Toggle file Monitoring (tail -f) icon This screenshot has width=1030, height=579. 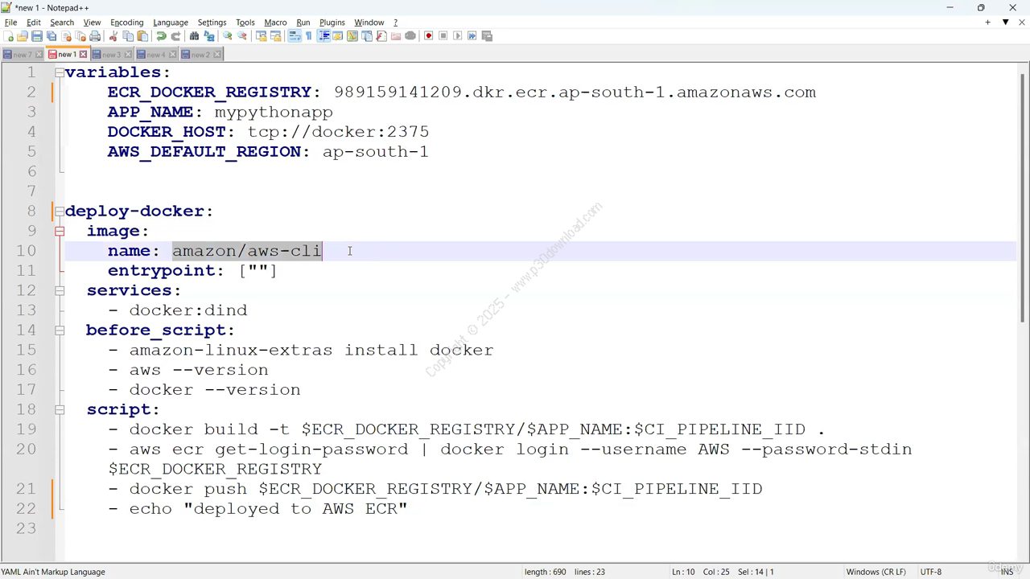point(410,35)
